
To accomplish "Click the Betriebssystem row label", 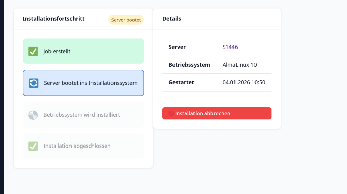I will click(x=189, y=65).
